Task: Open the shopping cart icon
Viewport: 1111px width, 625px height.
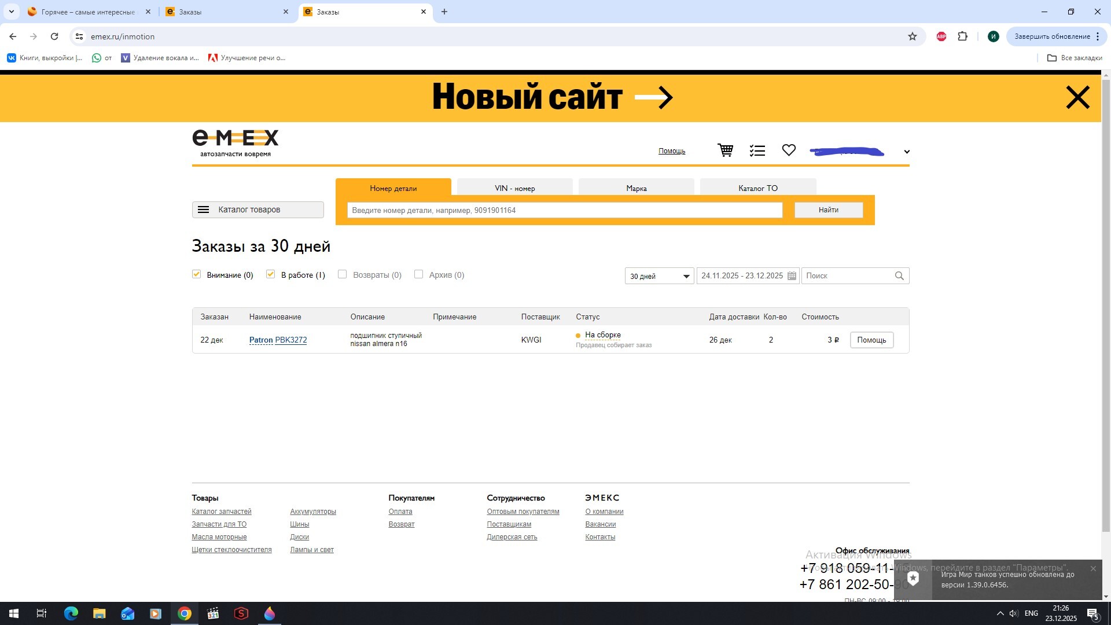Action: (725, 150)
